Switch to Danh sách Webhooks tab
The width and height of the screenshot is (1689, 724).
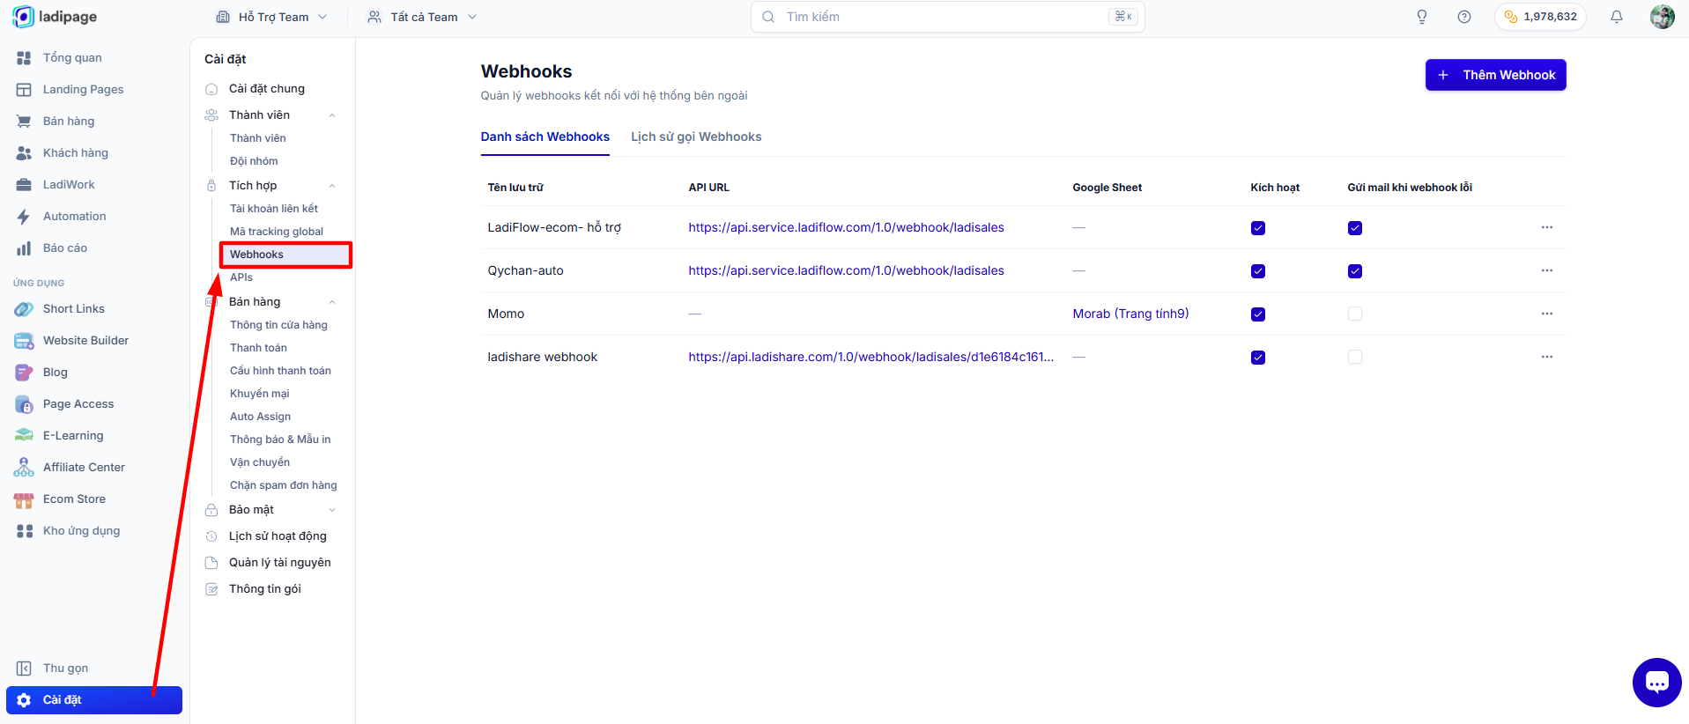(545, 137)
